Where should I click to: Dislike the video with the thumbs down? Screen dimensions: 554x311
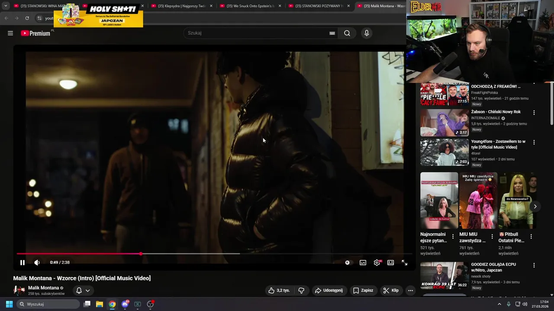(302, 290)
